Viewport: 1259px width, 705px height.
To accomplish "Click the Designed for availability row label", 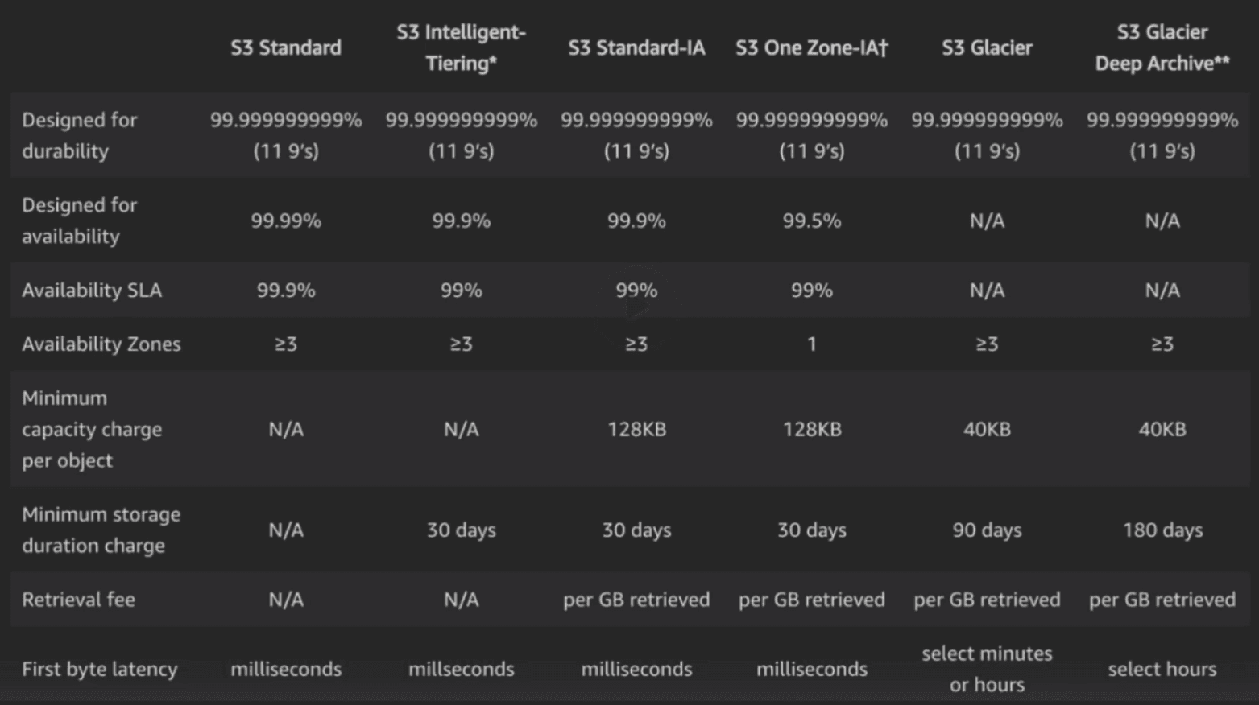I will [79, 221].
